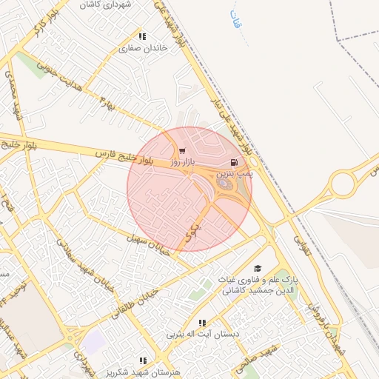Click the fountain symbol inside the highlighted interchange
The height and width of the screenshot is (379, 379).
point(224,184)
